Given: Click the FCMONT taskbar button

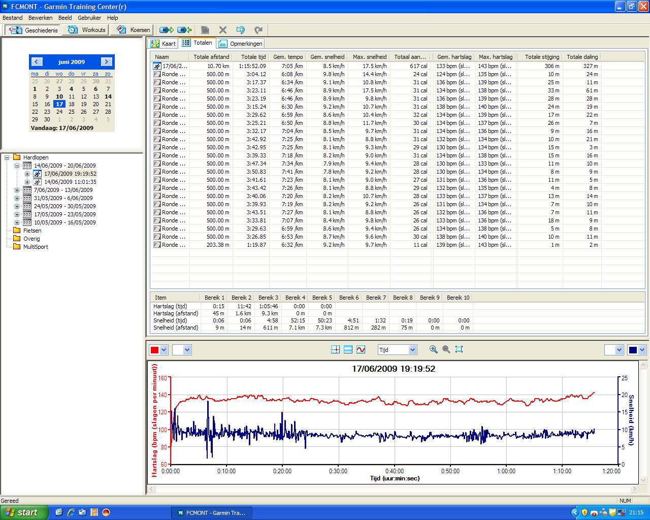Looking at the screenshot, I should point(212,513).
